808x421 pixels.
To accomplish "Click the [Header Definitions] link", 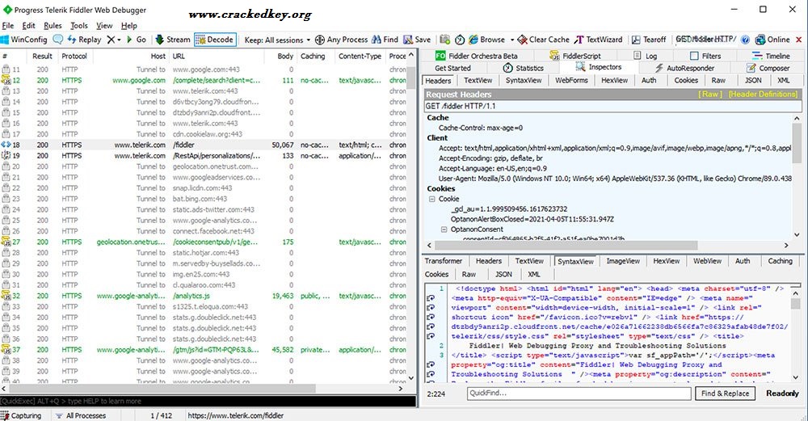I will click(x=763, y=95).
